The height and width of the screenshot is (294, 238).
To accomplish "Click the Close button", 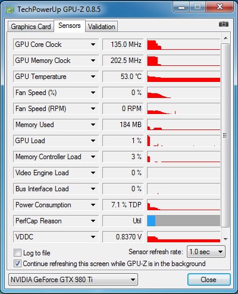I will 209,280.
